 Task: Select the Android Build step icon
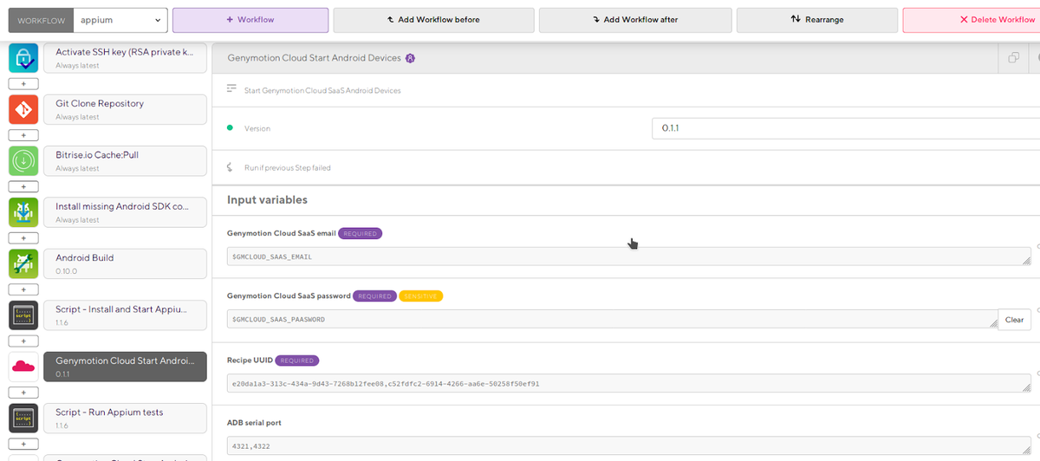[x=23, y=264]
